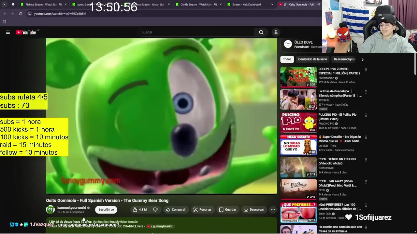Open Super Desafío No Digas thumbnail
Screen dimensions: 417x234
tap(298, 145)
